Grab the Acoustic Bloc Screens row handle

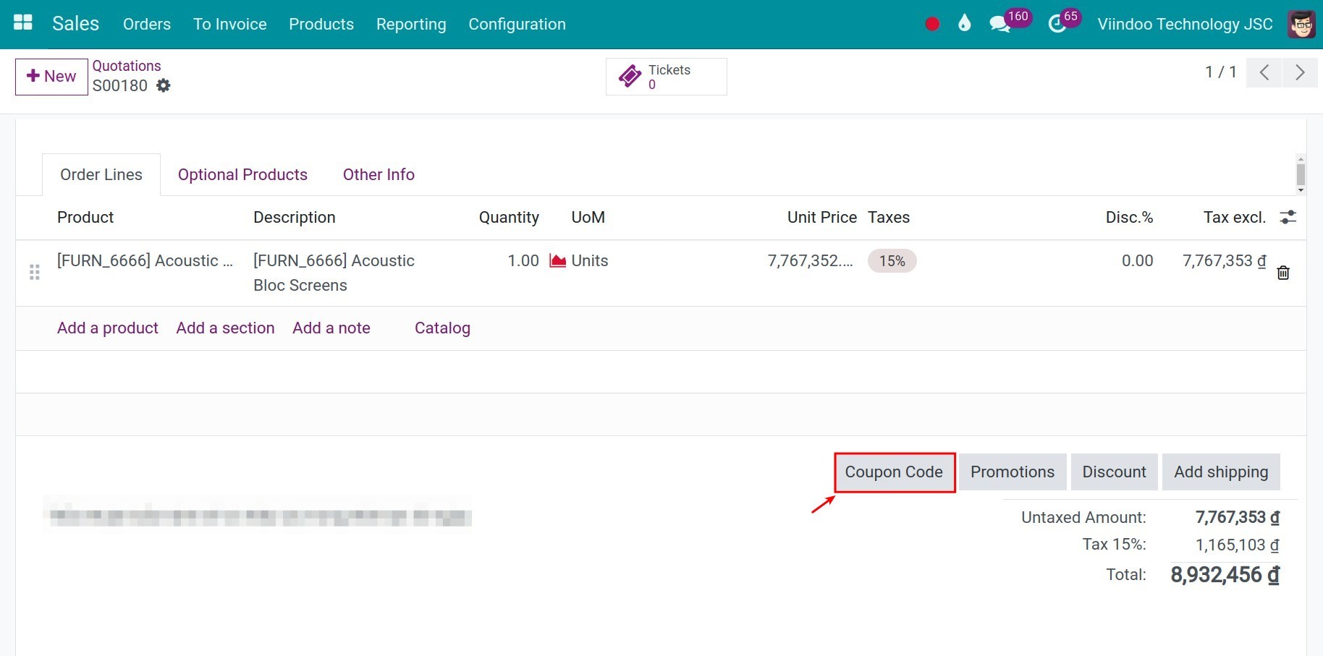[34, 273]
